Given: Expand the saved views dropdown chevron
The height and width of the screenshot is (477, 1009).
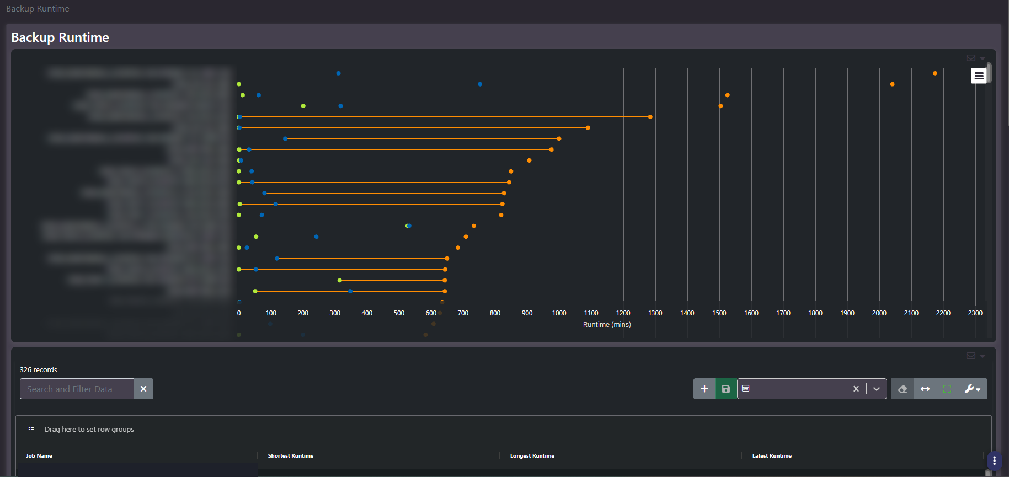Looking at the screenshot, I should [877, 389].
